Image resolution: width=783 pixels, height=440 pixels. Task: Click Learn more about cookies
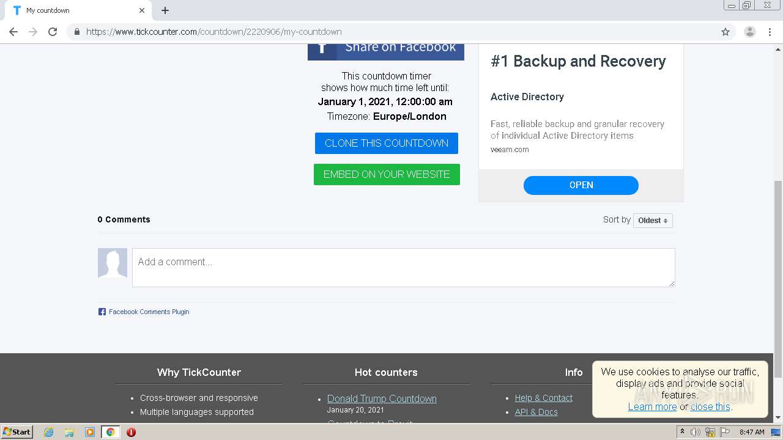[x=652, y=406]
